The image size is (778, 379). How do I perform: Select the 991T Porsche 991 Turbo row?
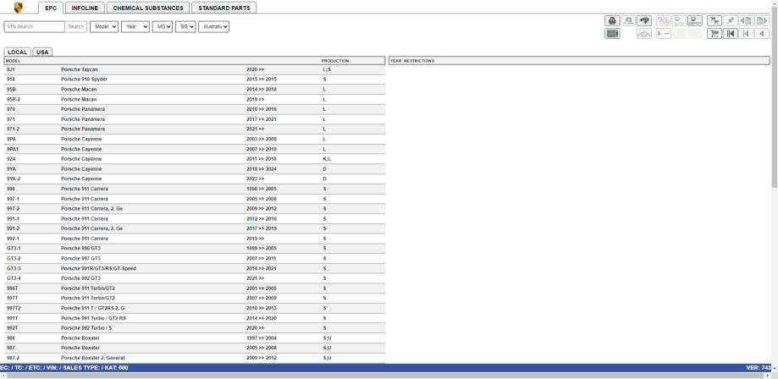195,318
